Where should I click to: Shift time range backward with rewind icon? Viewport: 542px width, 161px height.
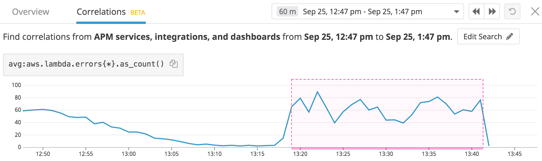[476, 12]
